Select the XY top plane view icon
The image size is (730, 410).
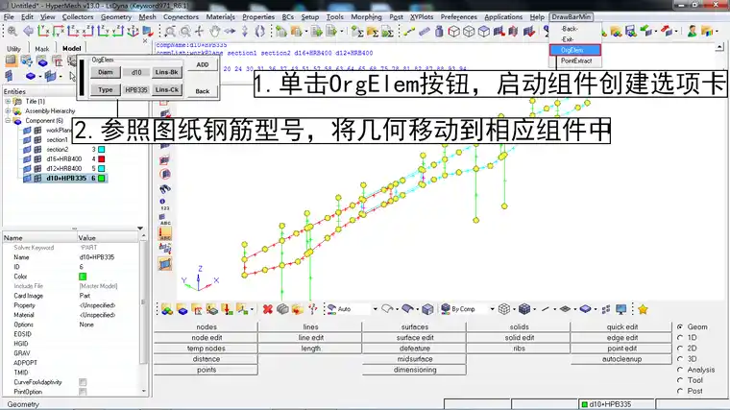pyautogui.click(x=43, y=31)
